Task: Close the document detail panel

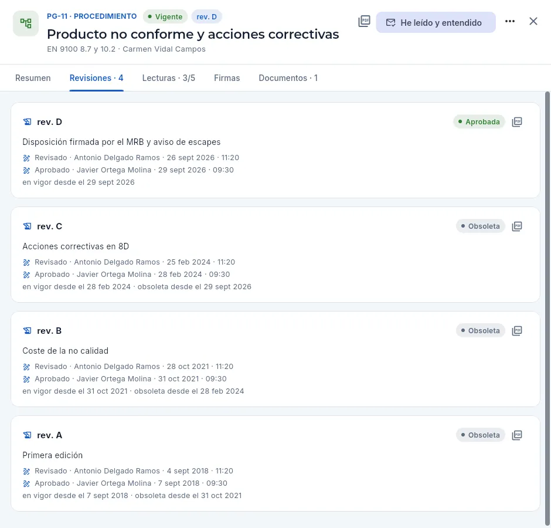Action: click(x=533, y=22)
